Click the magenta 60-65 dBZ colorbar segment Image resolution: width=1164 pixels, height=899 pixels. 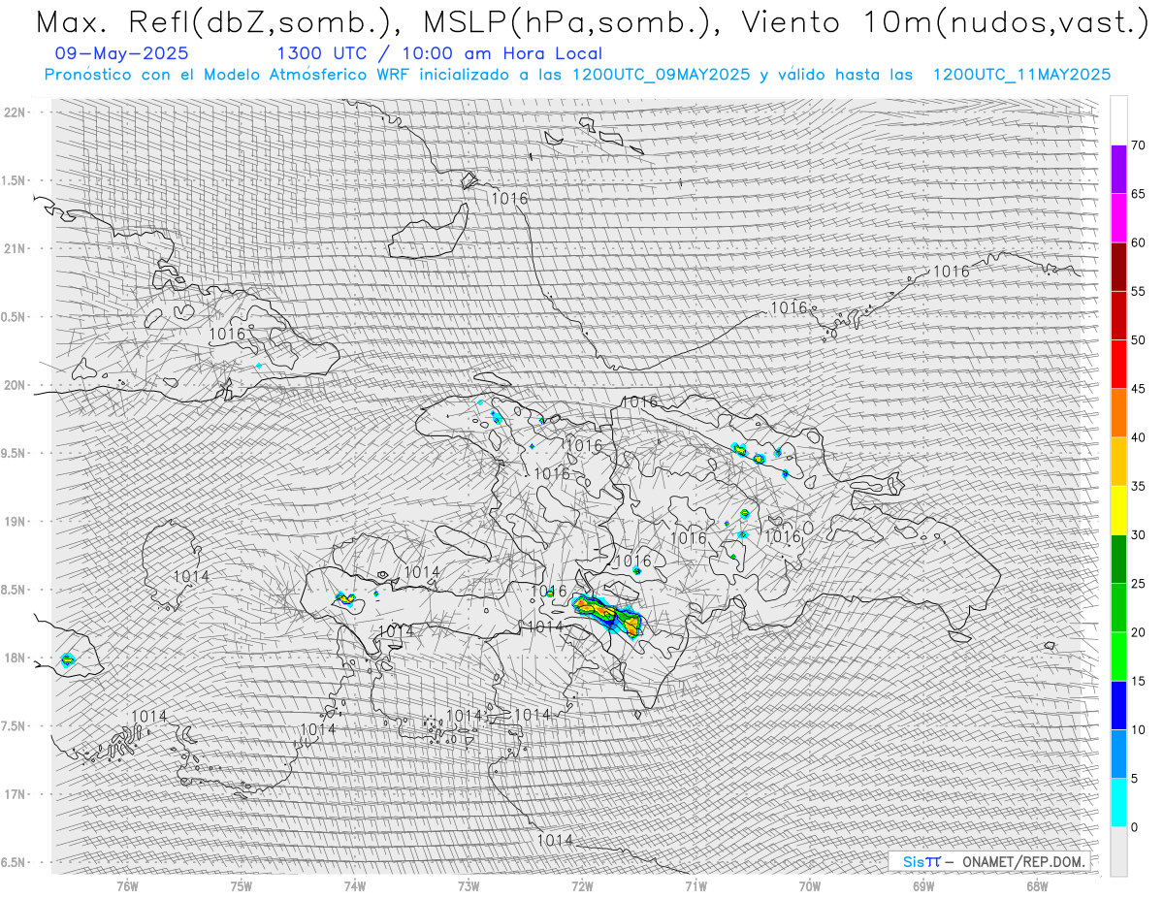[x=1118, y=218]
